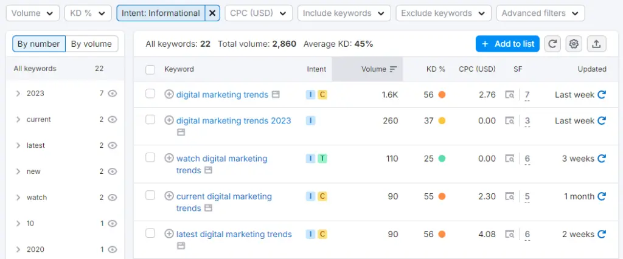The height and width of the screenshot is (259, 623).
Task: Add 'digital marketing trends' keyword via plus icon
Action: click(x=169, y=94)
